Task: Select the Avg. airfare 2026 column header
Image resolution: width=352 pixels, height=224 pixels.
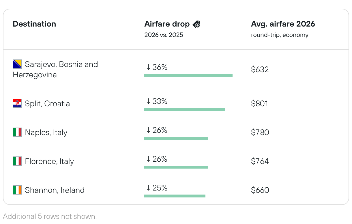Action: tap(283, 24)
